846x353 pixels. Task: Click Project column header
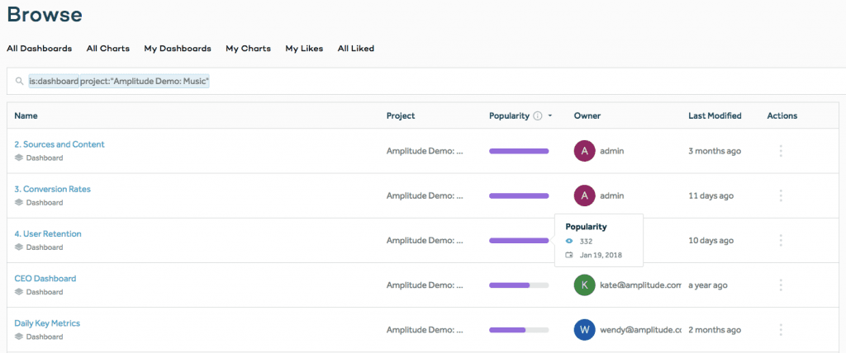[x=401, y=115]
